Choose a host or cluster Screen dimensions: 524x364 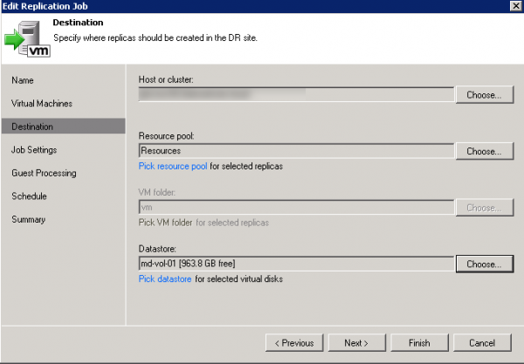tap(483, 95)
